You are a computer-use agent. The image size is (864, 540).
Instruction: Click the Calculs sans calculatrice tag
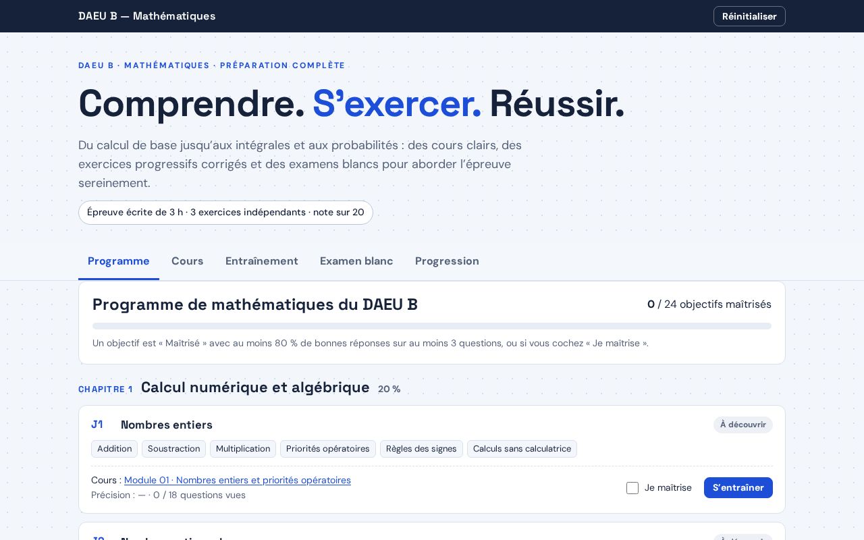(522, 449)
